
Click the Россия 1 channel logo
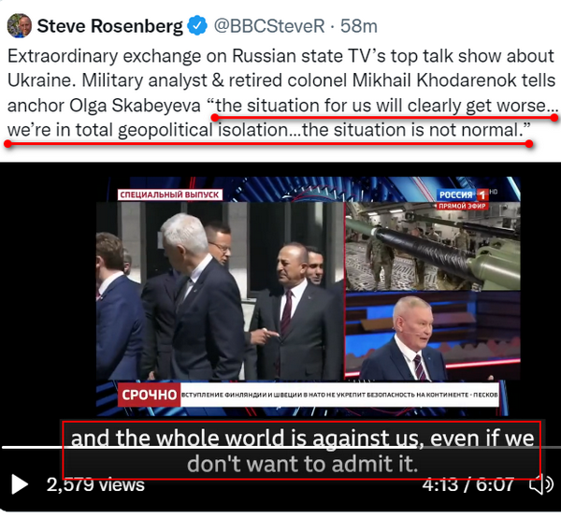pos(463,194)
